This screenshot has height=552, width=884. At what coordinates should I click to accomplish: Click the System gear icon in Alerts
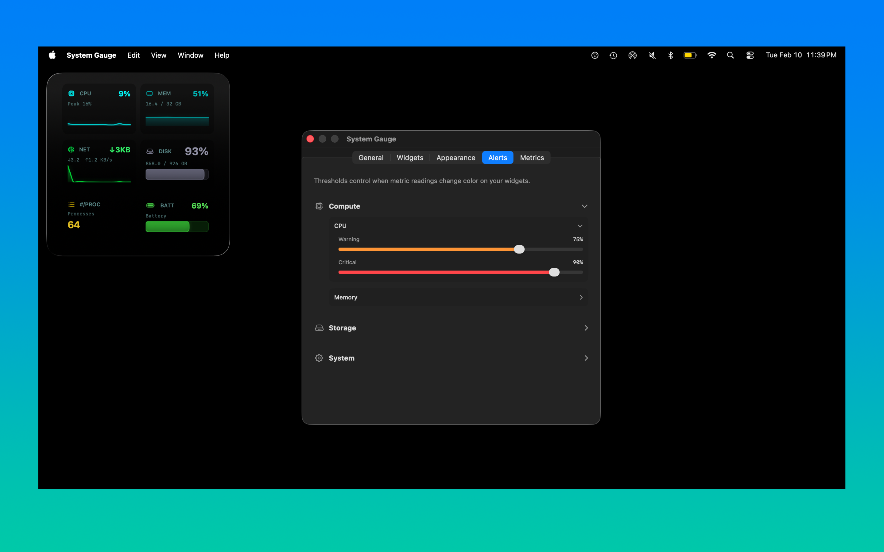click(319, 358)
